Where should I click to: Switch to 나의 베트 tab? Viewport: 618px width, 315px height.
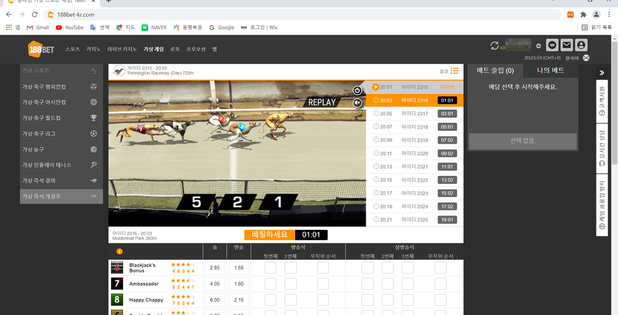551,71
